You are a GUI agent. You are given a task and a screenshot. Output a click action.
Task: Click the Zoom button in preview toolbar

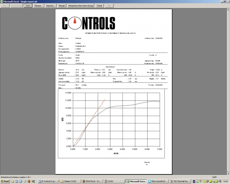pos(28,6)
